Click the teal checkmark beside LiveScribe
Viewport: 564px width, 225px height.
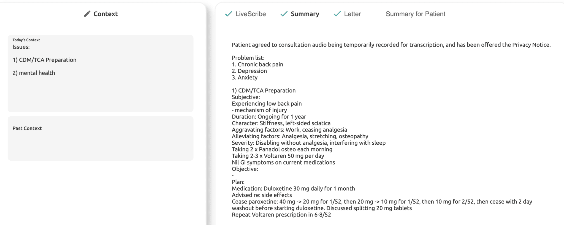pyautogui.click(x=228, y=13)
